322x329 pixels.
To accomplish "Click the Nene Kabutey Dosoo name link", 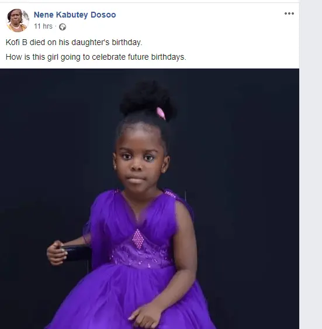I will click(75, 15).
